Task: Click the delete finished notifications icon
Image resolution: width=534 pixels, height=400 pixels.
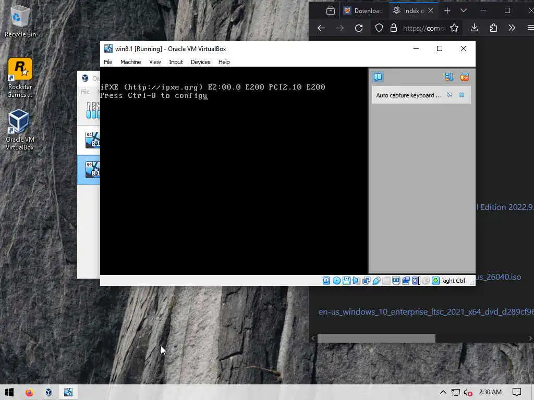Action: coord(465,77)
